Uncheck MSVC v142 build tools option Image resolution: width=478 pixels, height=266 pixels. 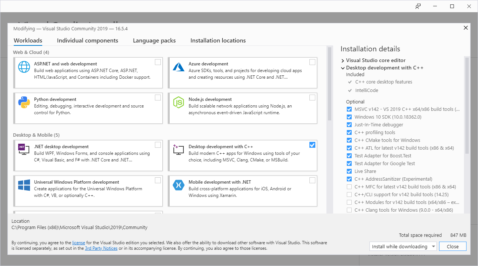(x=349, y=109)
